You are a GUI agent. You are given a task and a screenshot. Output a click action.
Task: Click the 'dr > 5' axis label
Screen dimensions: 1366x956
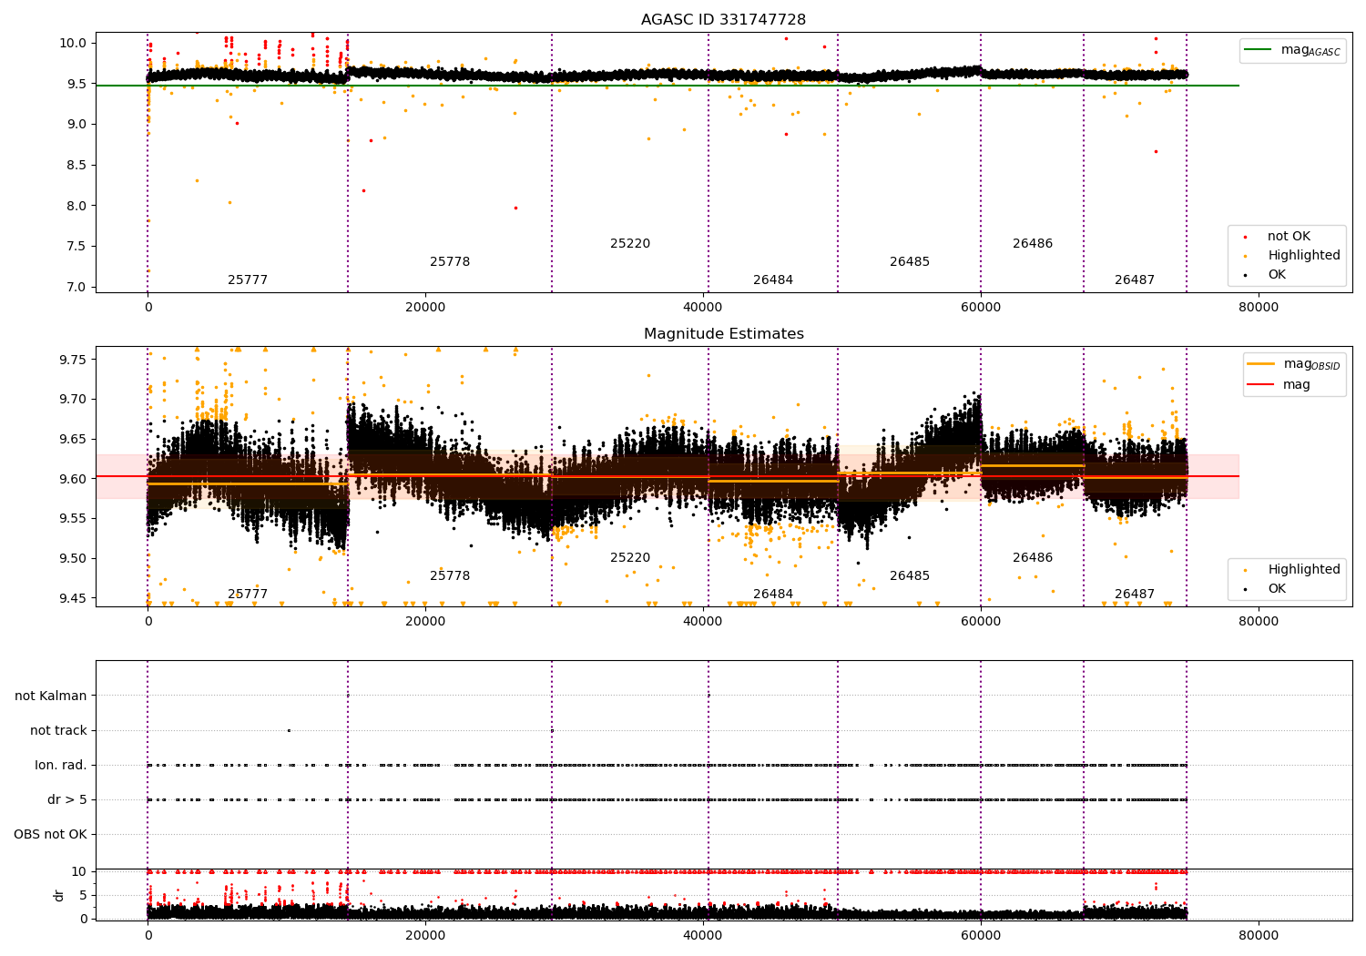click(67, 799)
